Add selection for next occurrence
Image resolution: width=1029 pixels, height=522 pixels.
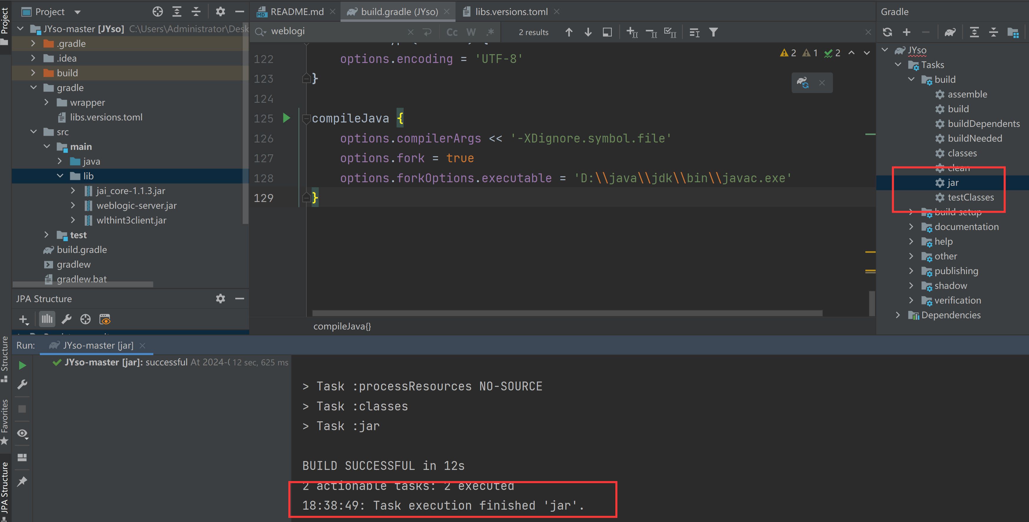632,32
